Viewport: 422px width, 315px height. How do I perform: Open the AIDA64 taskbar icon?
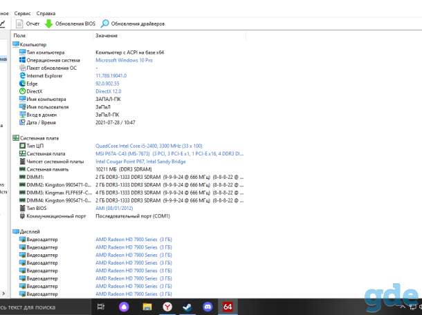(x=228, y=307)
